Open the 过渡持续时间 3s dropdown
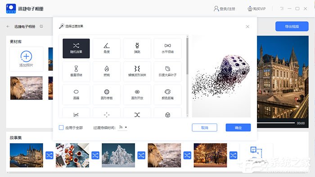Viewport: 315px width, 177px height. pos(123,127)
